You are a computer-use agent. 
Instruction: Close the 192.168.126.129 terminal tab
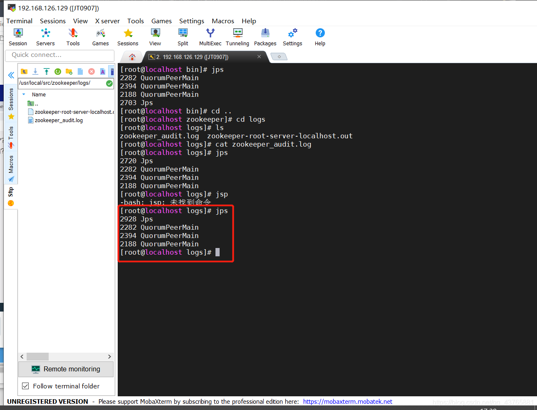259,56
